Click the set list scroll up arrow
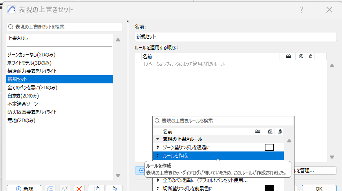 [x=118, y=40]
